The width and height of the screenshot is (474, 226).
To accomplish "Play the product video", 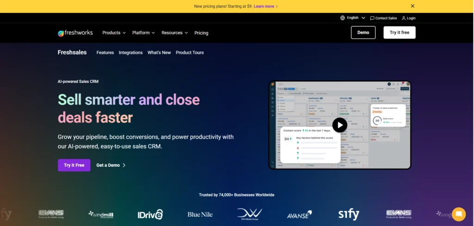I will tap(340, 125).
